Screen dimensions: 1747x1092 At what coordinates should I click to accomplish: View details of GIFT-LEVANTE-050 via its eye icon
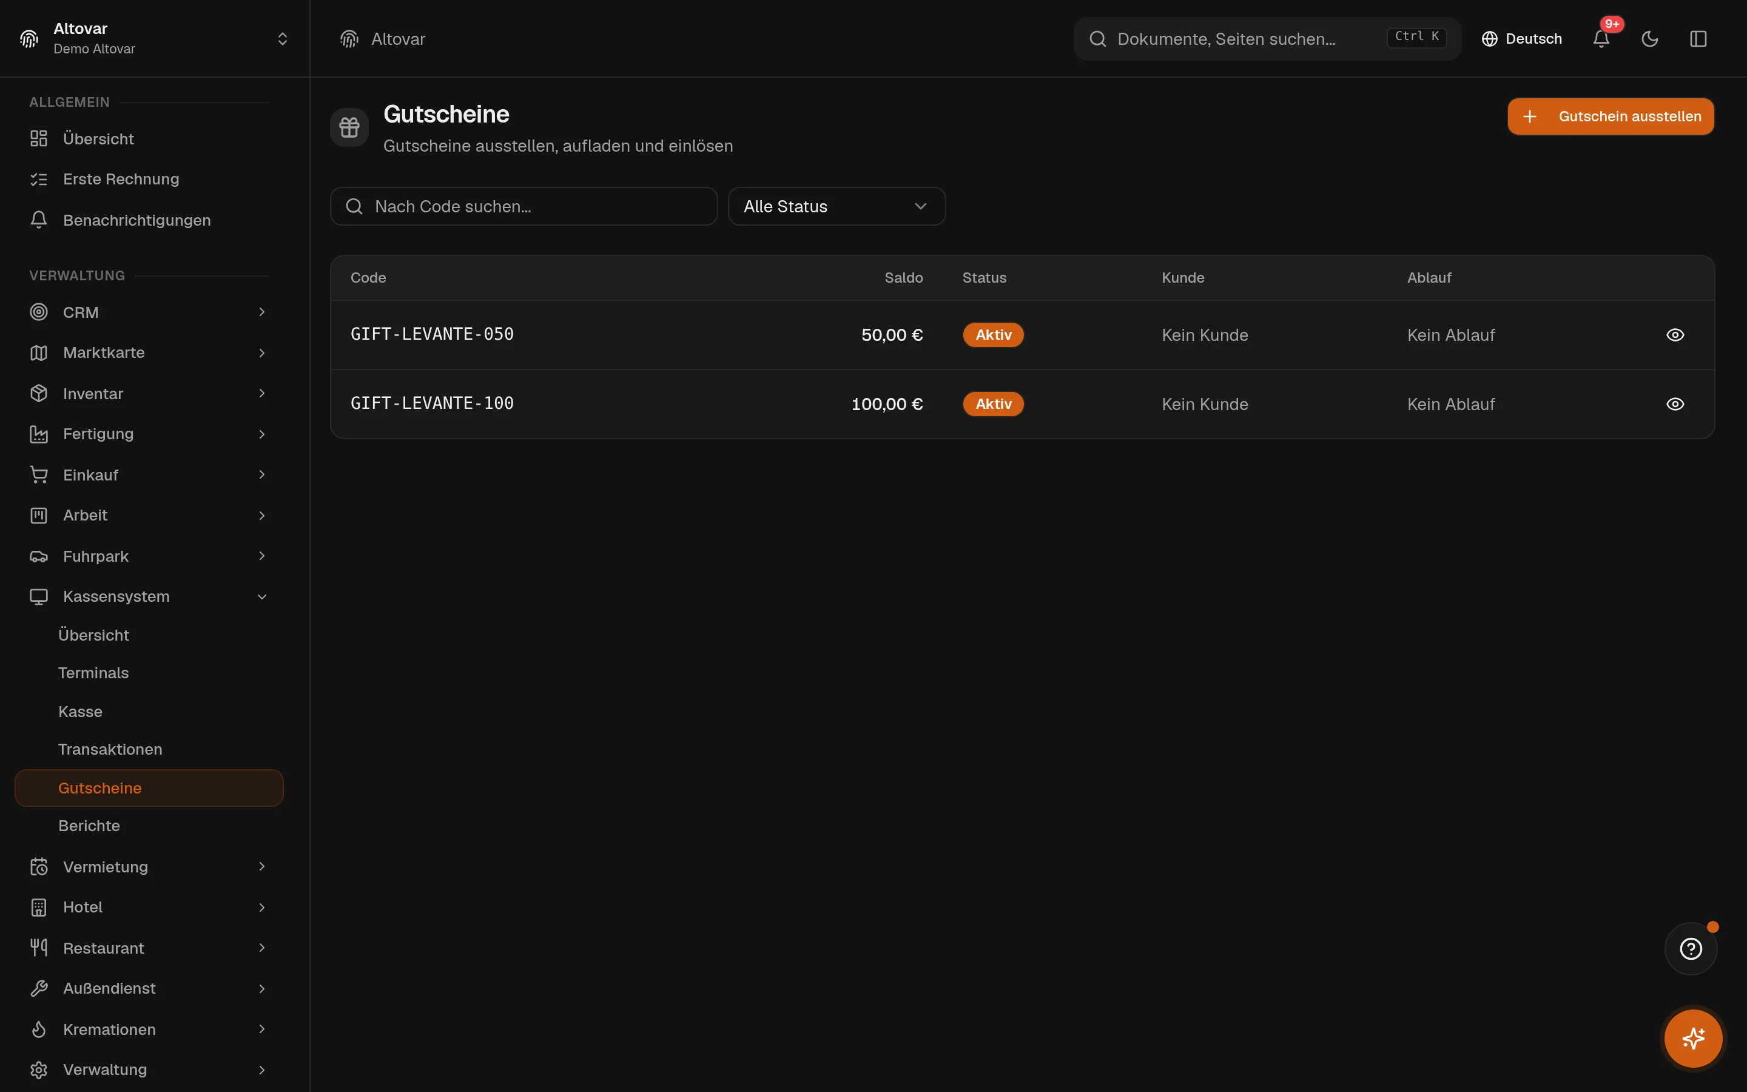tap(1675, 335)
